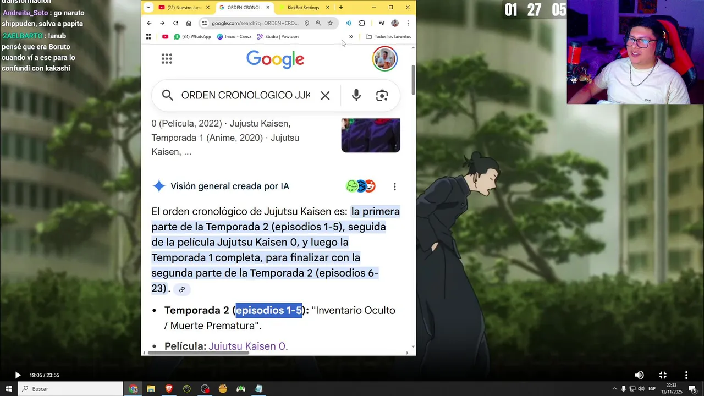Open Brave browser from the taskbar

click(169, 389)
